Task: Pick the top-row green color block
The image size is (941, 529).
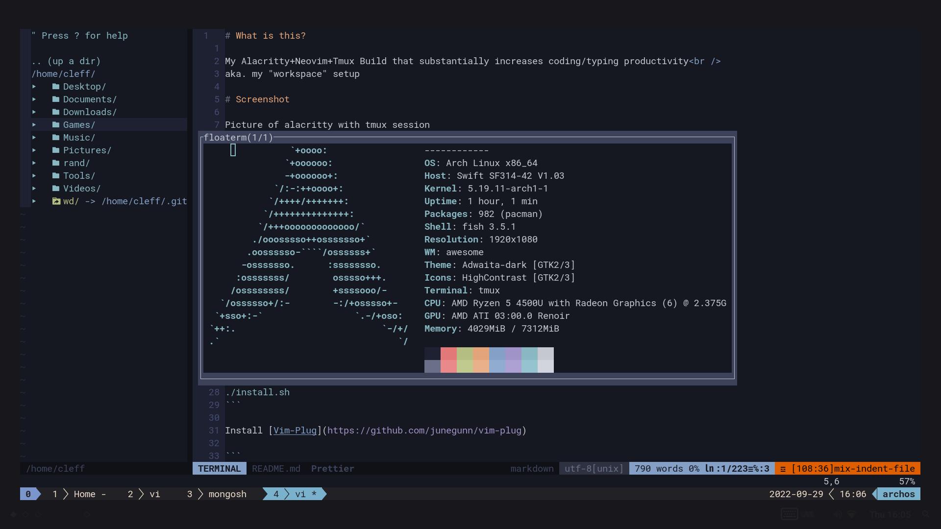Action: (465, 354)
